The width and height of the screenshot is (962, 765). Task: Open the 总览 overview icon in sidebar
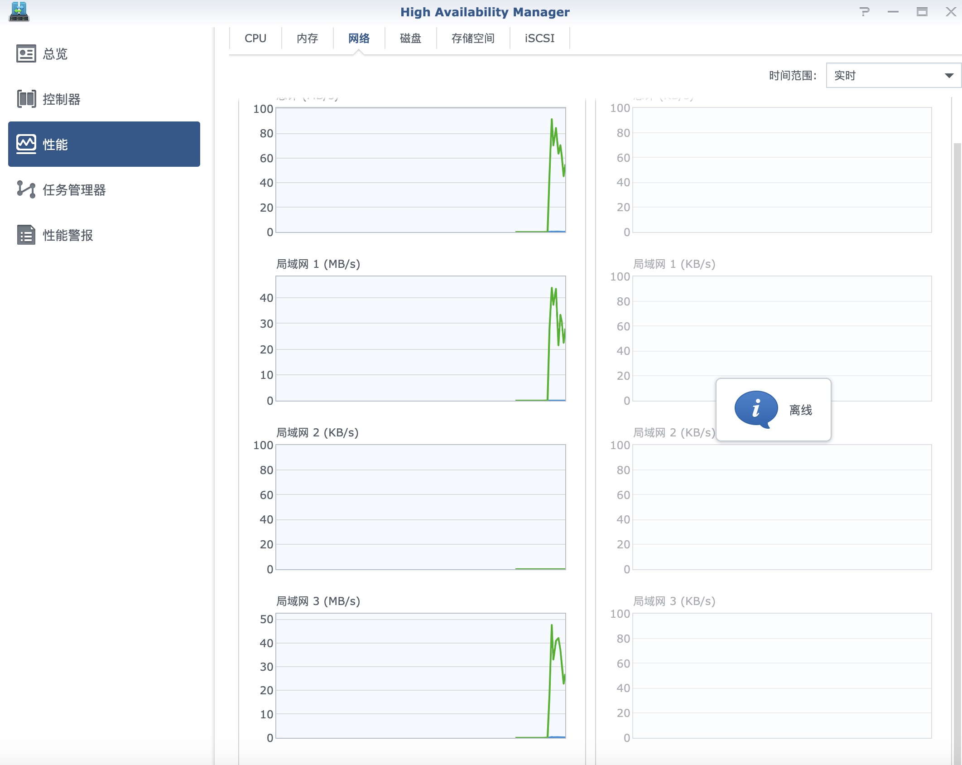tap(26, 53)
